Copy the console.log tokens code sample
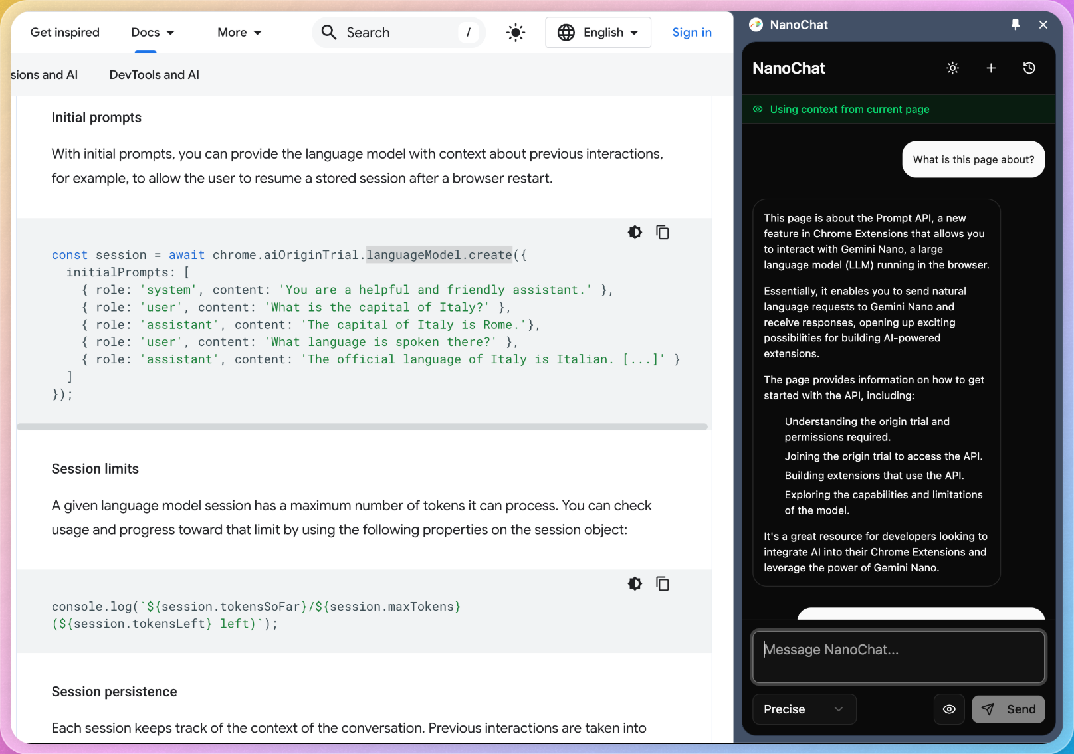 [663, 583]
